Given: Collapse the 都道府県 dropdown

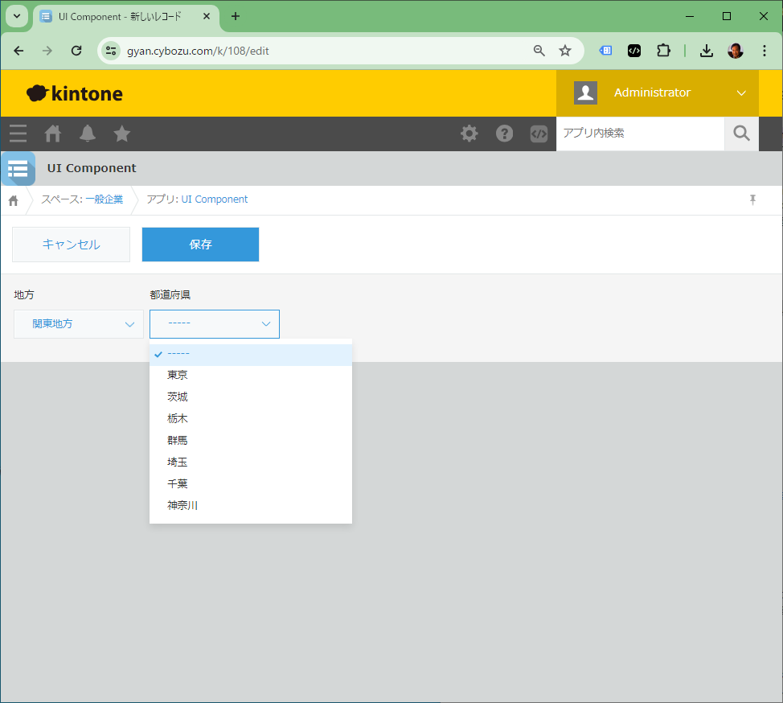Looking at the screenshot, I should 214,324.
